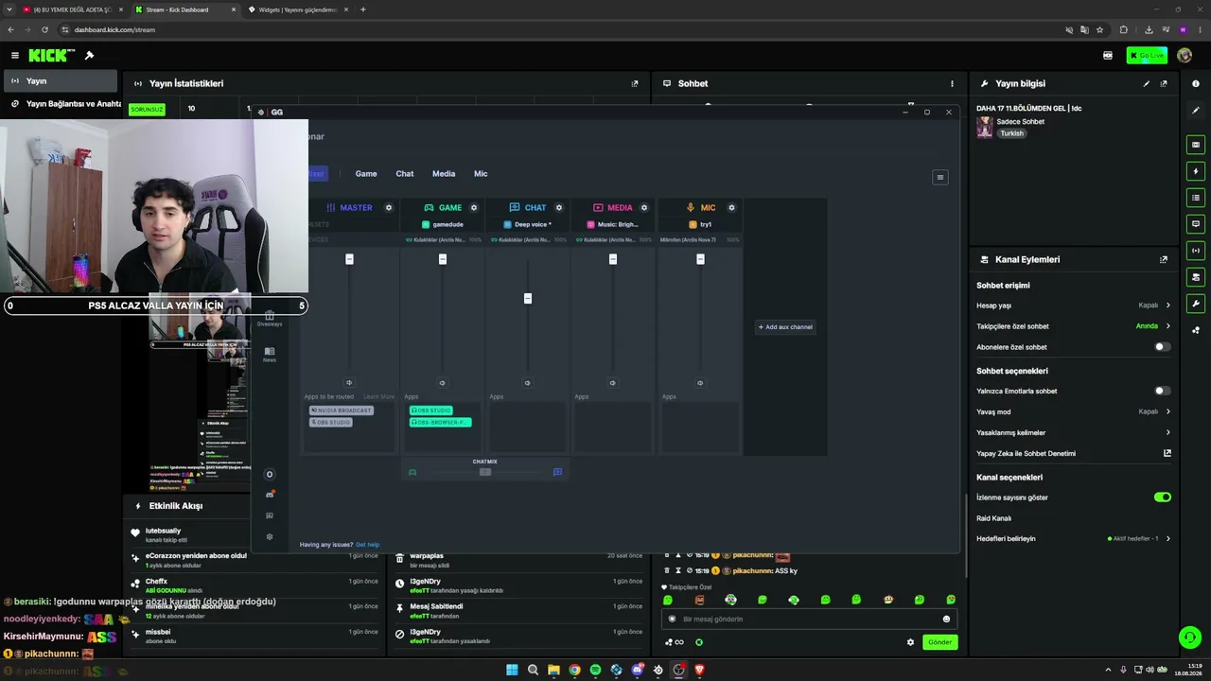The height and width of the screenshot is (681, 1211).
Task: Switch to the Mic tab in GG
Action: point(481,174)
